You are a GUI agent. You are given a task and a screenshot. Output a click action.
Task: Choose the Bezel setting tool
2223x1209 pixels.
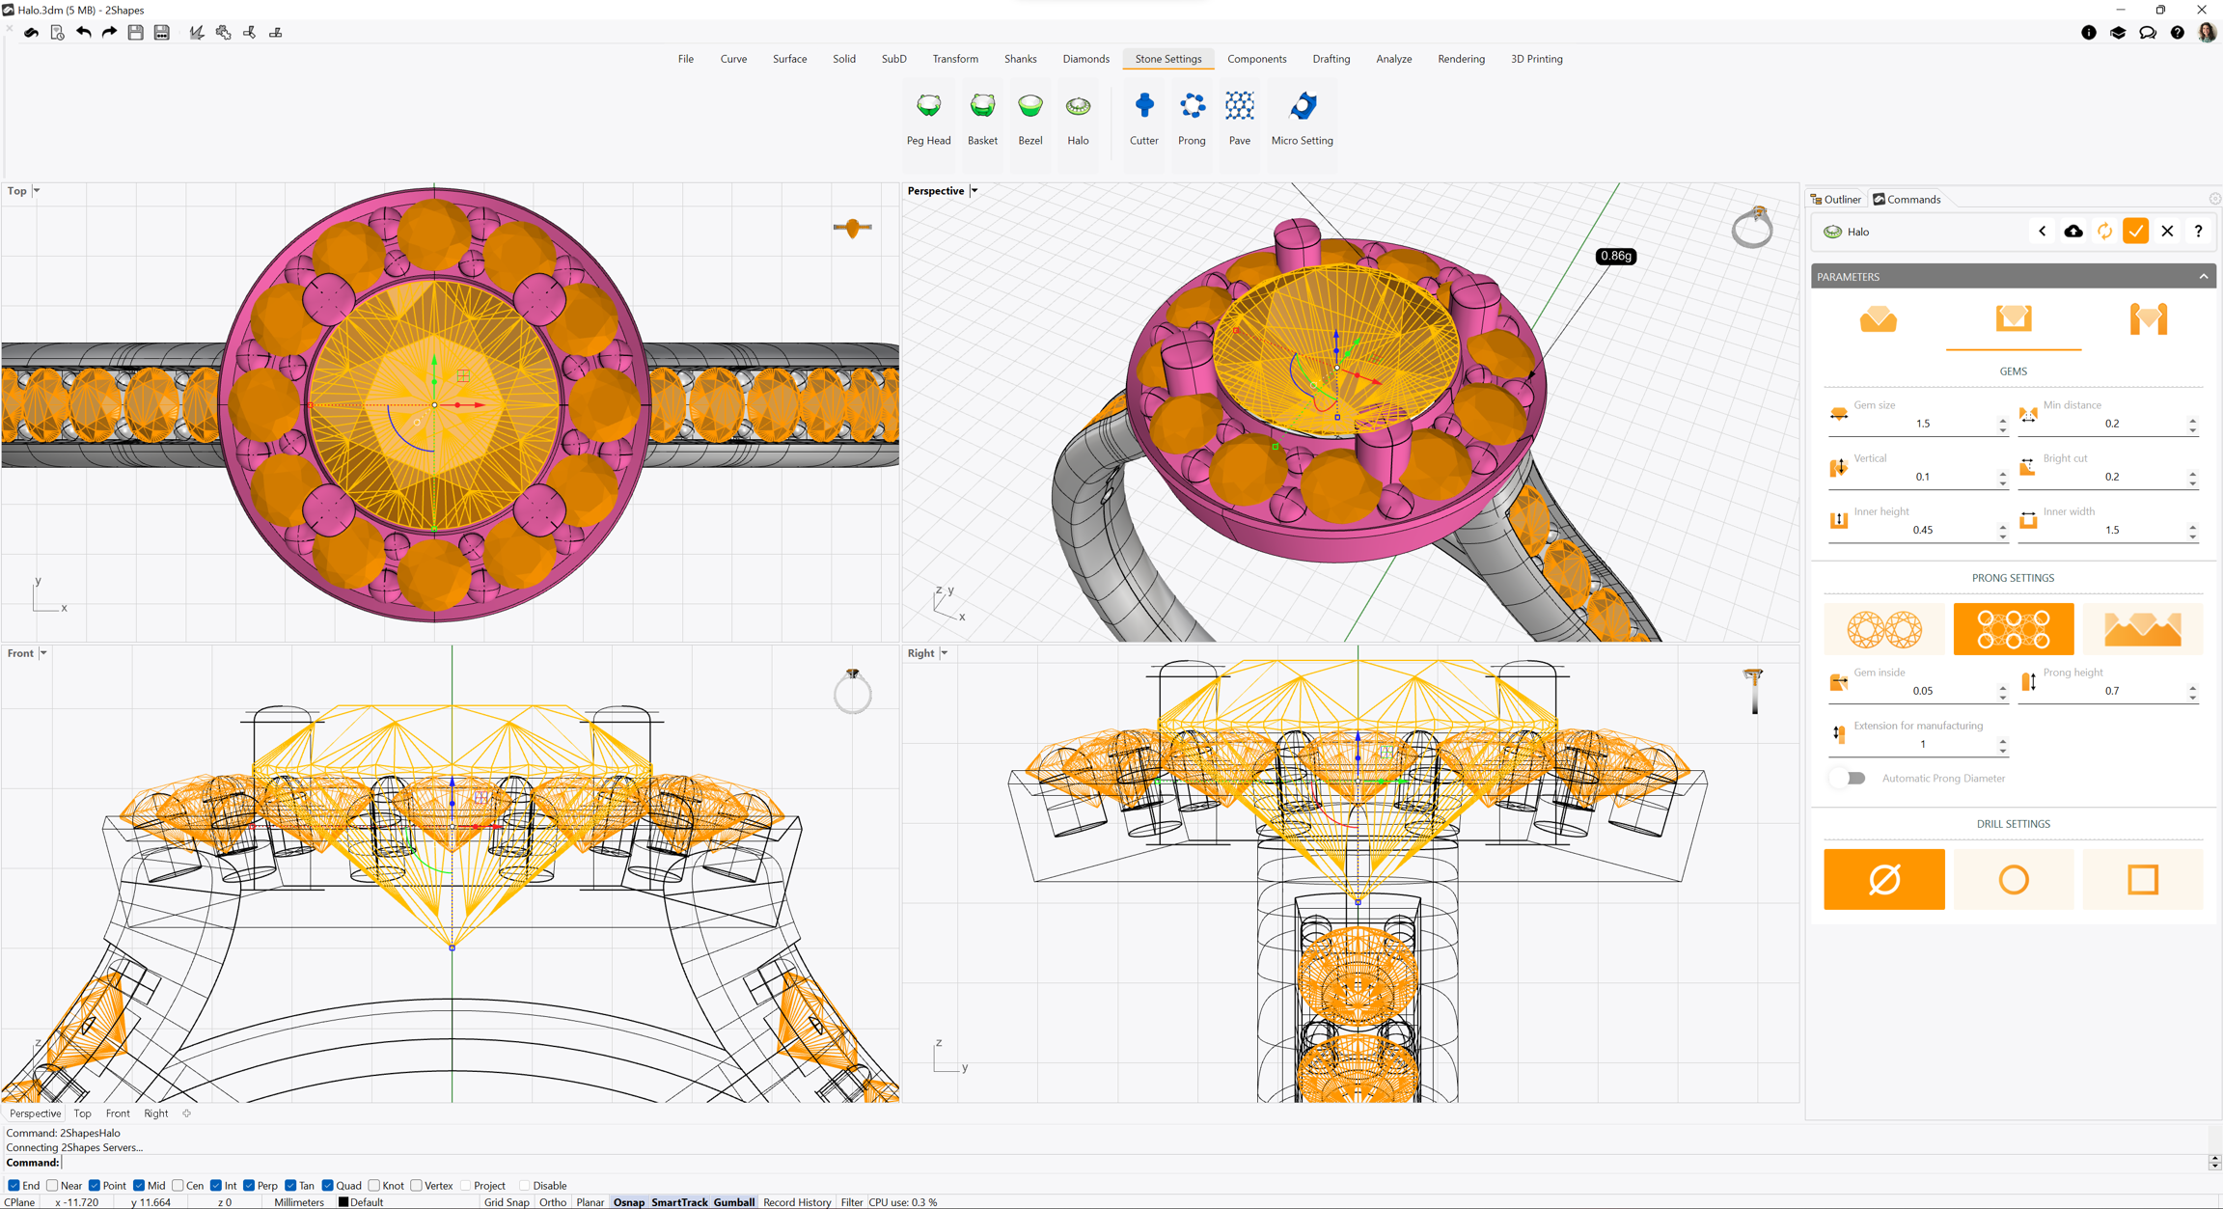coord(1029,118)
